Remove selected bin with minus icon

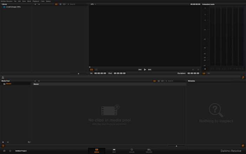[8, 142]
